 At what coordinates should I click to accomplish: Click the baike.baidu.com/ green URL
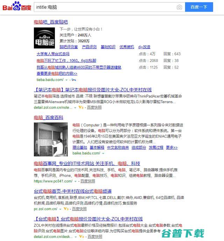click(x=86, y=153)
